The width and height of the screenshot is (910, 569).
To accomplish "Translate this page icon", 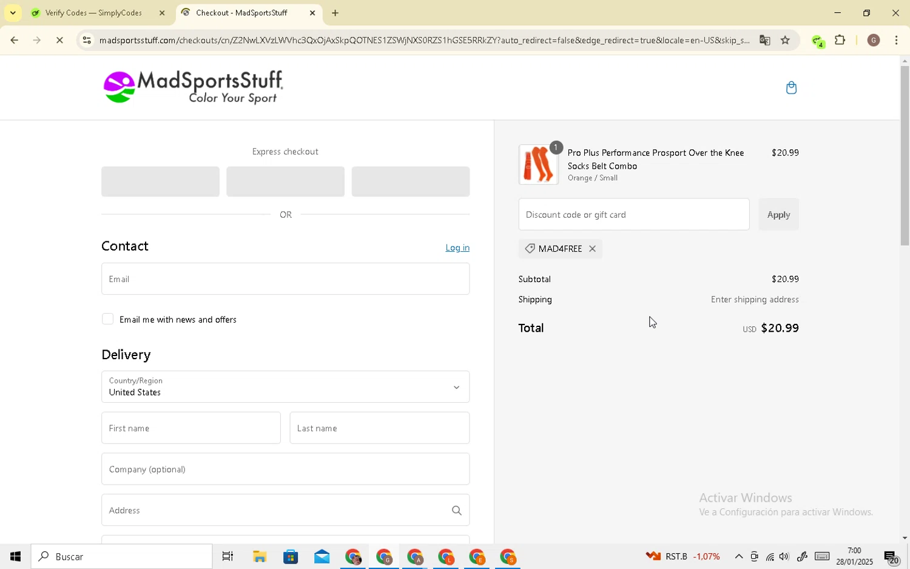I will point(764,41).
